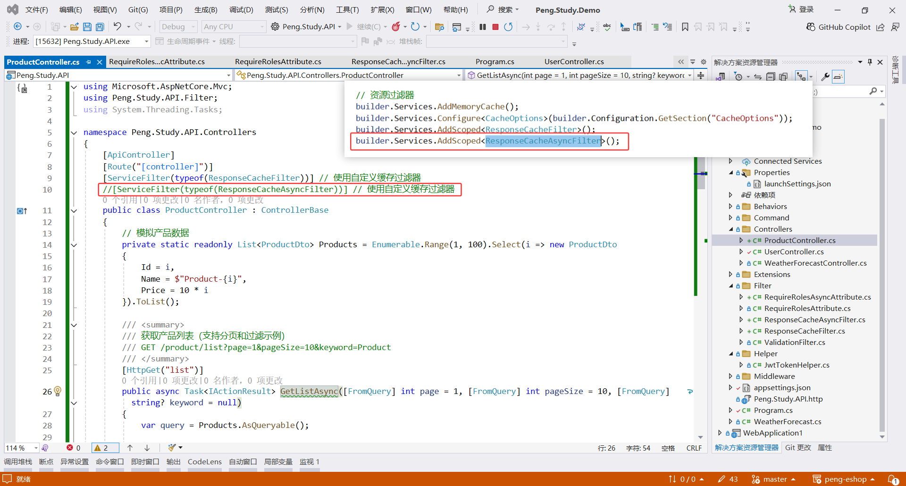Open the Debug configuration dropdown
The image size is (906, 486).
tap(178, 27)
